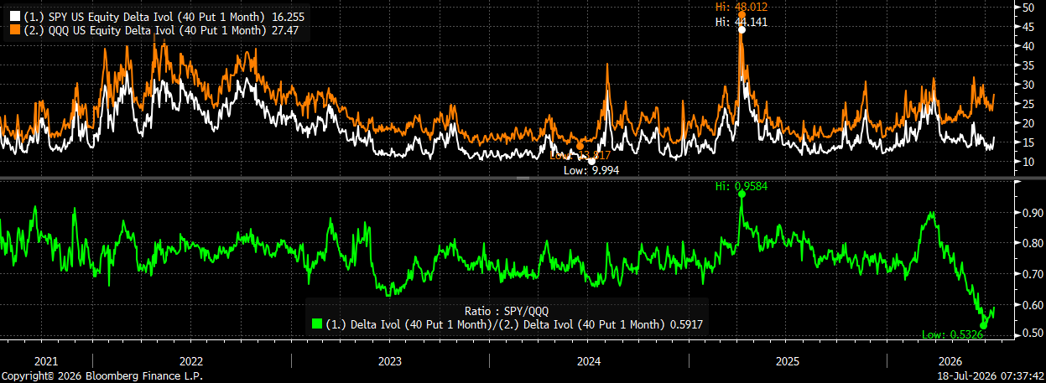Click the green ratio legend color swatch
1046x383 pixels.
click(x=316, y=323)
